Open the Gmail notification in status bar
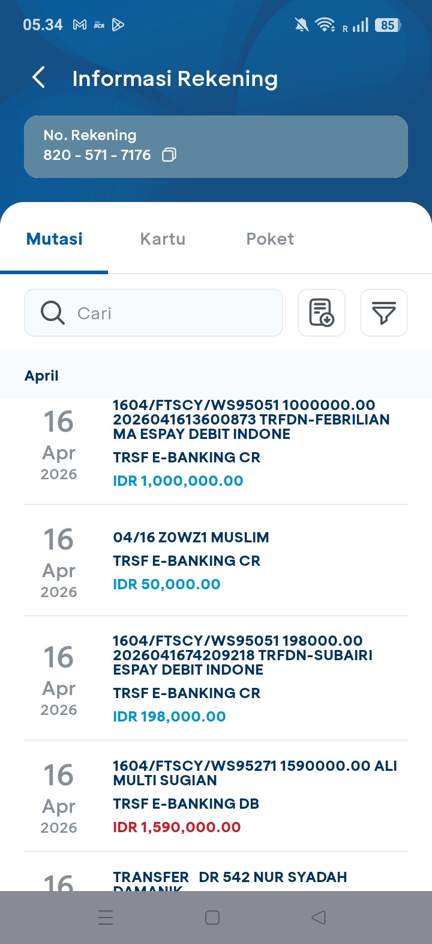This screenshot has width=432, height=944. (x=80, y=25)
